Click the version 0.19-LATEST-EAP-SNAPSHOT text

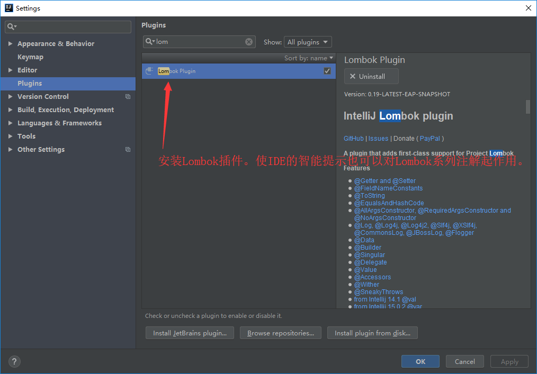coord(397,94)
